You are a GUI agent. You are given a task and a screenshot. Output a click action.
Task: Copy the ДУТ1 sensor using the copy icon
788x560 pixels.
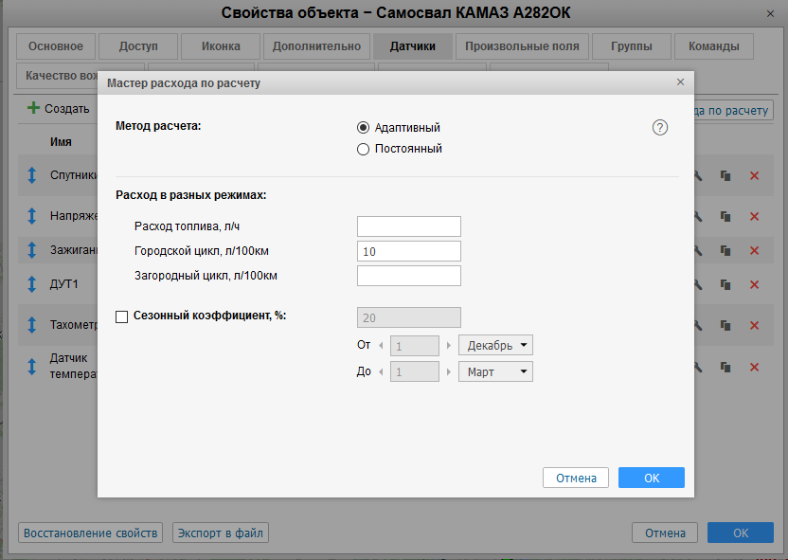pos(725,283)
